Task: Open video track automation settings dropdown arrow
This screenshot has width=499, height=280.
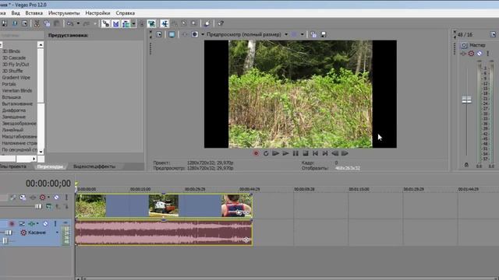Action: coord(48,198)
